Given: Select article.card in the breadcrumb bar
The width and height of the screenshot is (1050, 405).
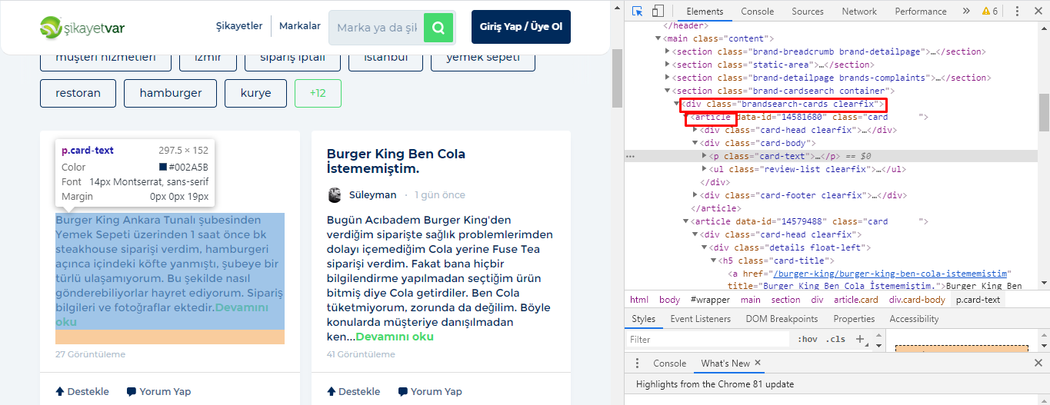Looking at the screenshot, I should 856,300.
